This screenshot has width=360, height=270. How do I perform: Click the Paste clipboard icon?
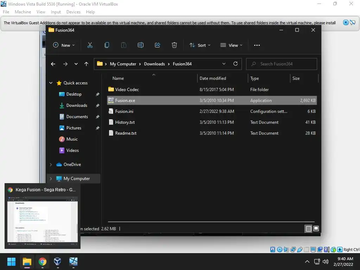coord(123,45)
